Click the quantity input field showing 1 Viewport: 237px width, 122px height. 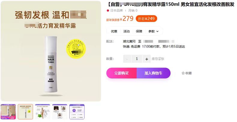point(137,59)
